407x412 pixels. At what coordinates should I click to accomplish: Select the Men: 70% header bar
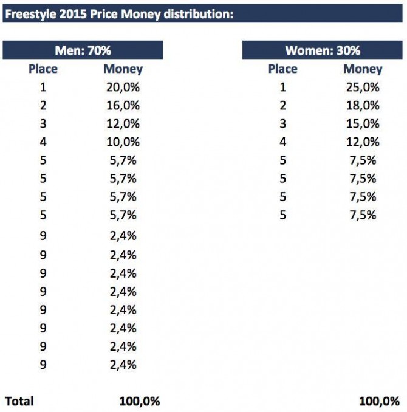pyautogui.click(x=83, y=50)
